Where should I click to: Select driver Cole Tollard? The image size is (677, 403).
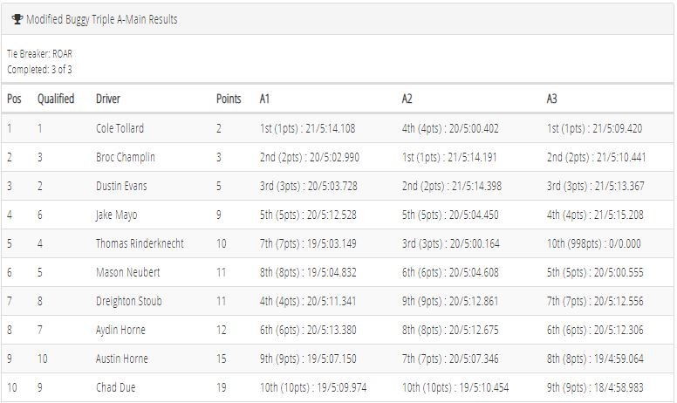(x=120, y=128)
